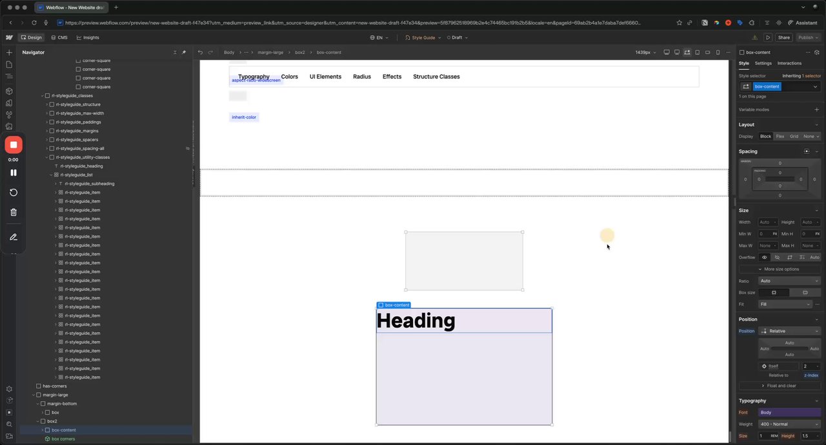Set overflow to scroll
This screenshot has width=826, height=445.
[x=789, y=257]
